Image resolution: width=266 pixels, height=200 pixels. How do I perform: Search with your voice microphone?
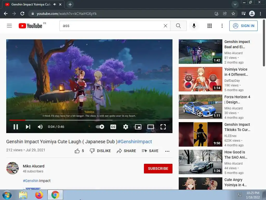click(194, 26)
